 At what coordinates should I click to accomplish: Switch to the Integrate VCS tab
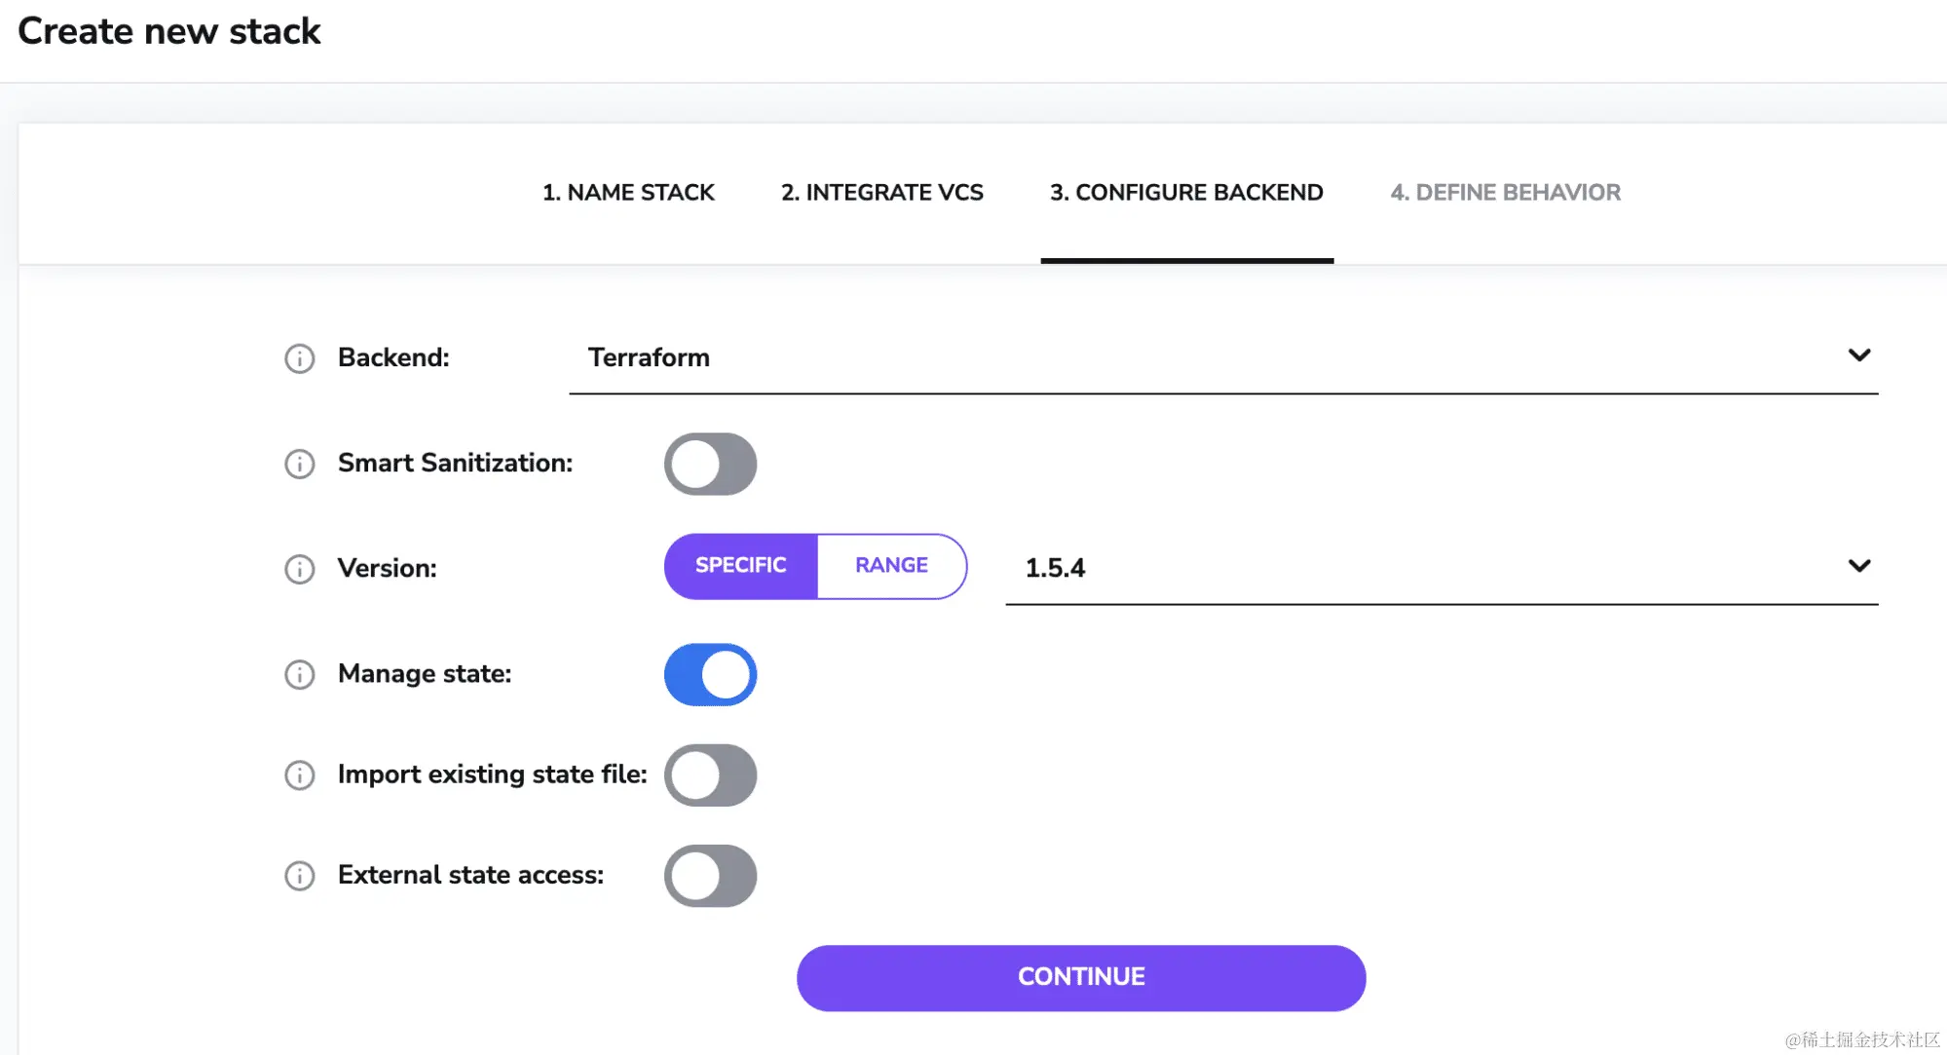[881, 193]
